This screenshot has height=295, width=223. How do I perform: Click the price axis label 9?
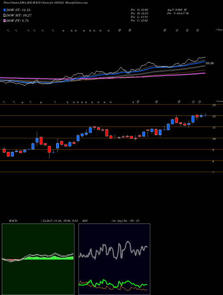coord(214,150)
